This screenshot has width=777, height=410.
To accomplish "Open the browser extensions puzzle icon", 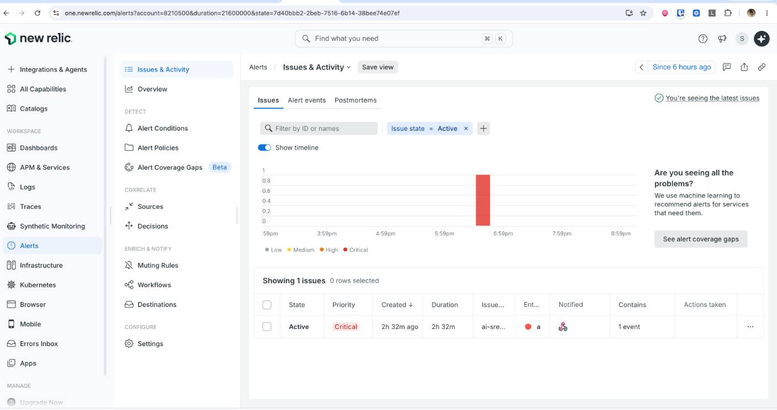I will coord(727,13).
